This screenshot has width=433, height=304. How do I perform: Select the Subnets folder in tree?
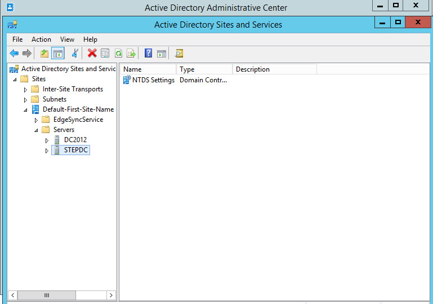[x=54, y=99]
